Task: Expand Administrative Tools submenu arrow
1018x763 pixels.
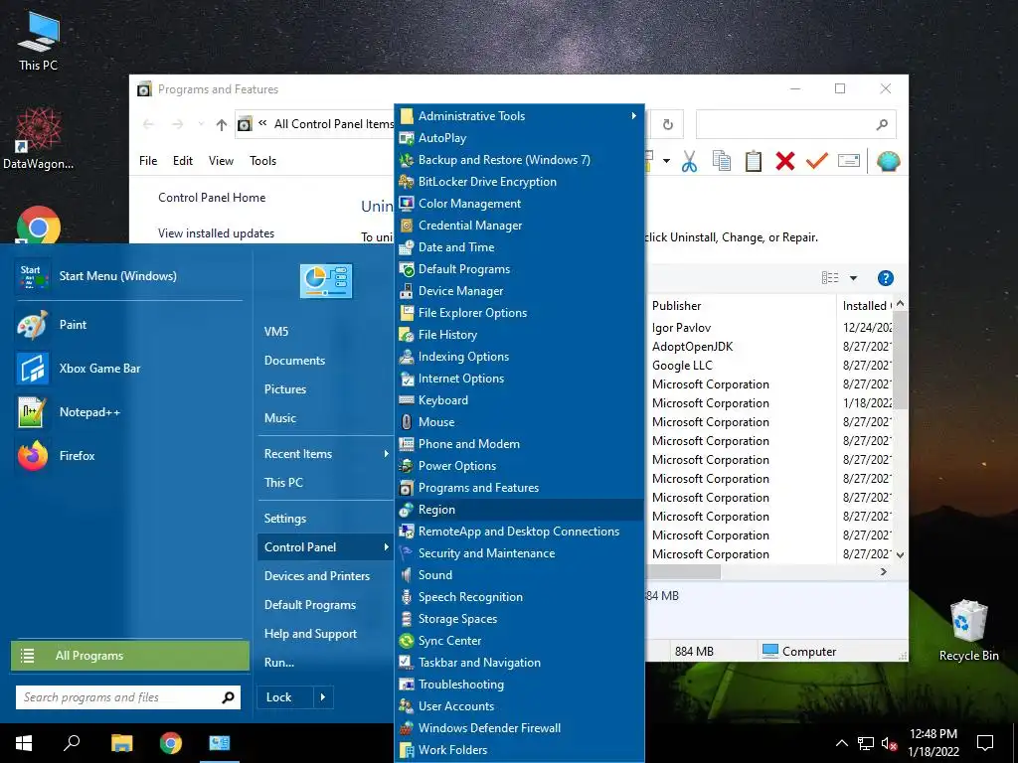Action: tap(633, 116)
